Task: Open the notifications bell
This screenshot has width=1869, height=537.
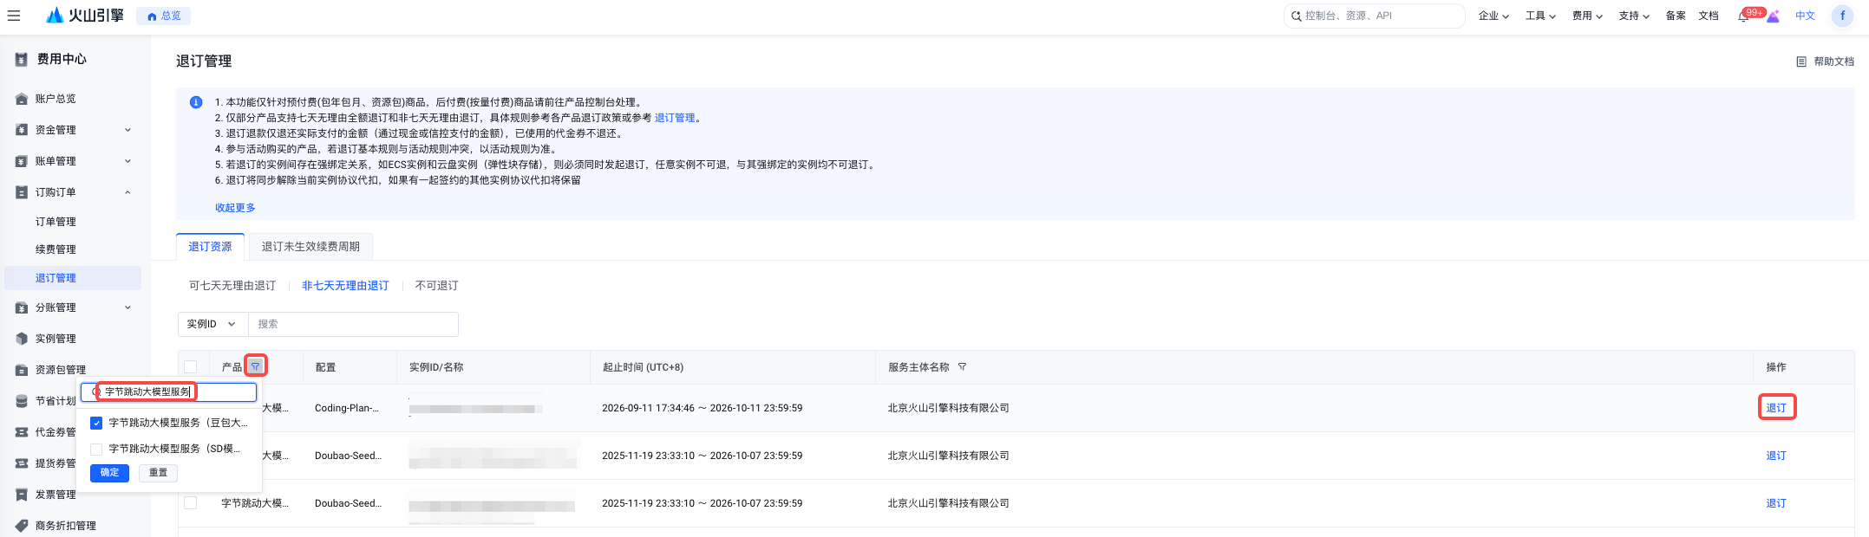Action: pos(1743,16)
